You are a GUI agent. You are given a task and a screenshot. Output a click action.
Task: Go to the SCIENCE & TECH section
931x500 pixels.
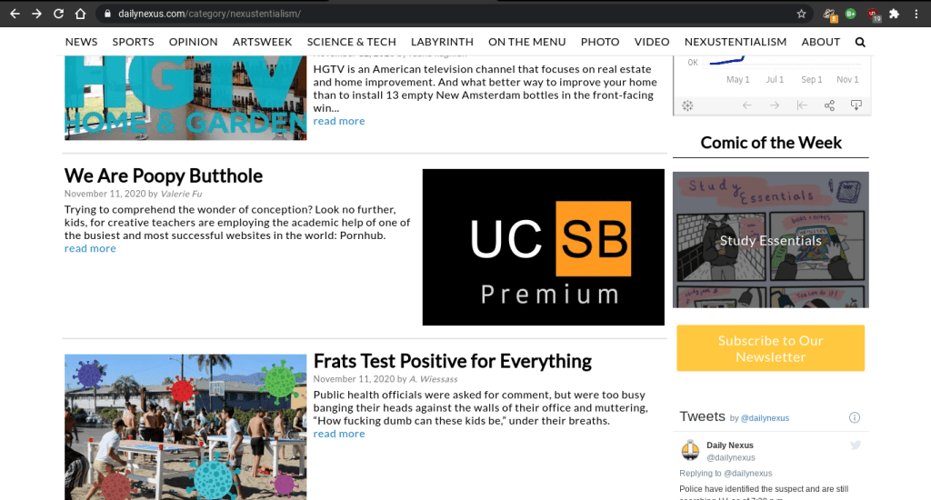point(351,42)
